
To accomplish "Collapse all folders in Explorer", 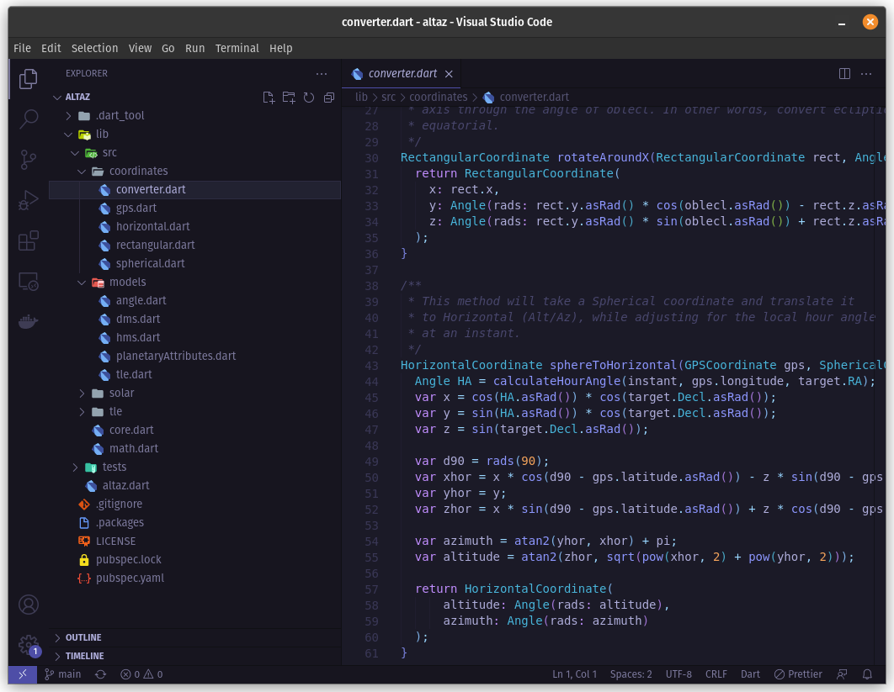I will (x=329, y=98).
